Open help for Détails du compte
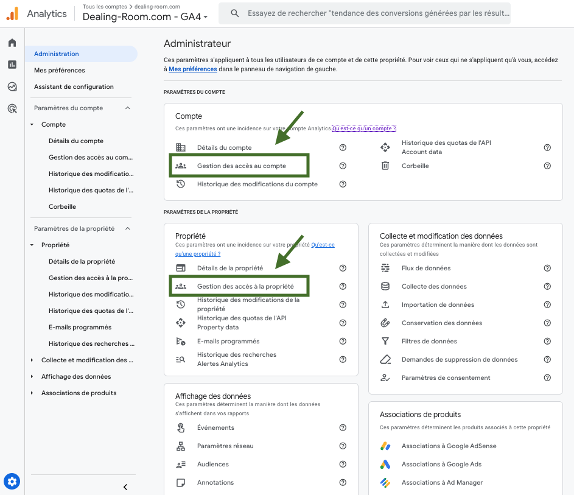The height and width of the screenshot is (495, 574). (x=343, y=147)
